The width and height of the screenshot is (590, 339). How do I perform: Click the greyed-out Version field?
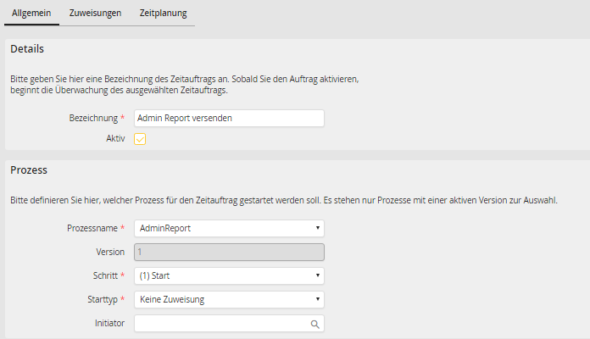(x=229, y=252)
